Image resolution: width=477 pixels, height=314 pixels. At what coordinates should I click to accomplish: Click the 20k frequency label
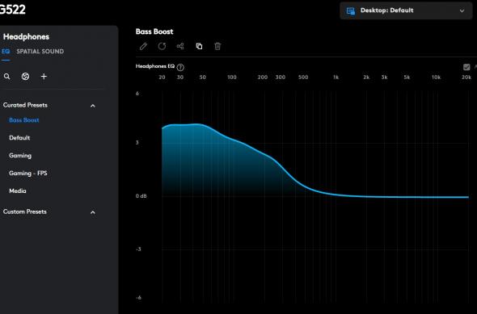pyautogui.click(x=466, y=77)
